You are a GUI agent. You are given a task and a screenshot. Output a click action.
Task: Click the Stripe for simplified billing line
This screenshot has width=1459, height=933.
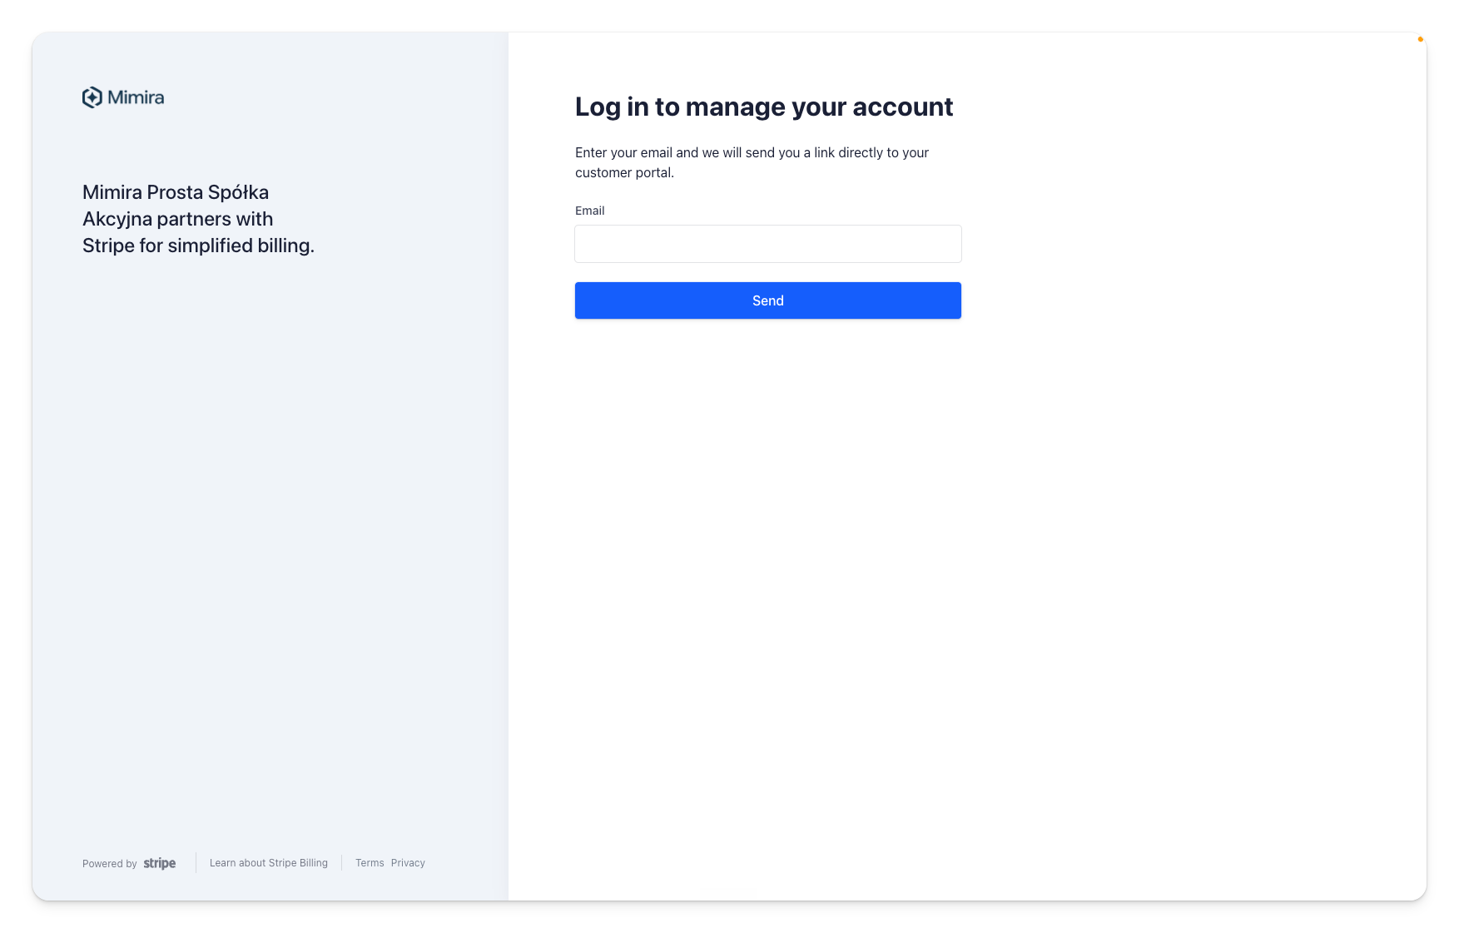pyautogui.click(x=198, y=246)
